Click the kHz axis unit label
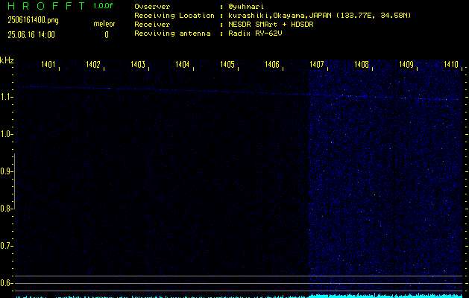This screenshot has height=298, width=469. pos(7,60)
